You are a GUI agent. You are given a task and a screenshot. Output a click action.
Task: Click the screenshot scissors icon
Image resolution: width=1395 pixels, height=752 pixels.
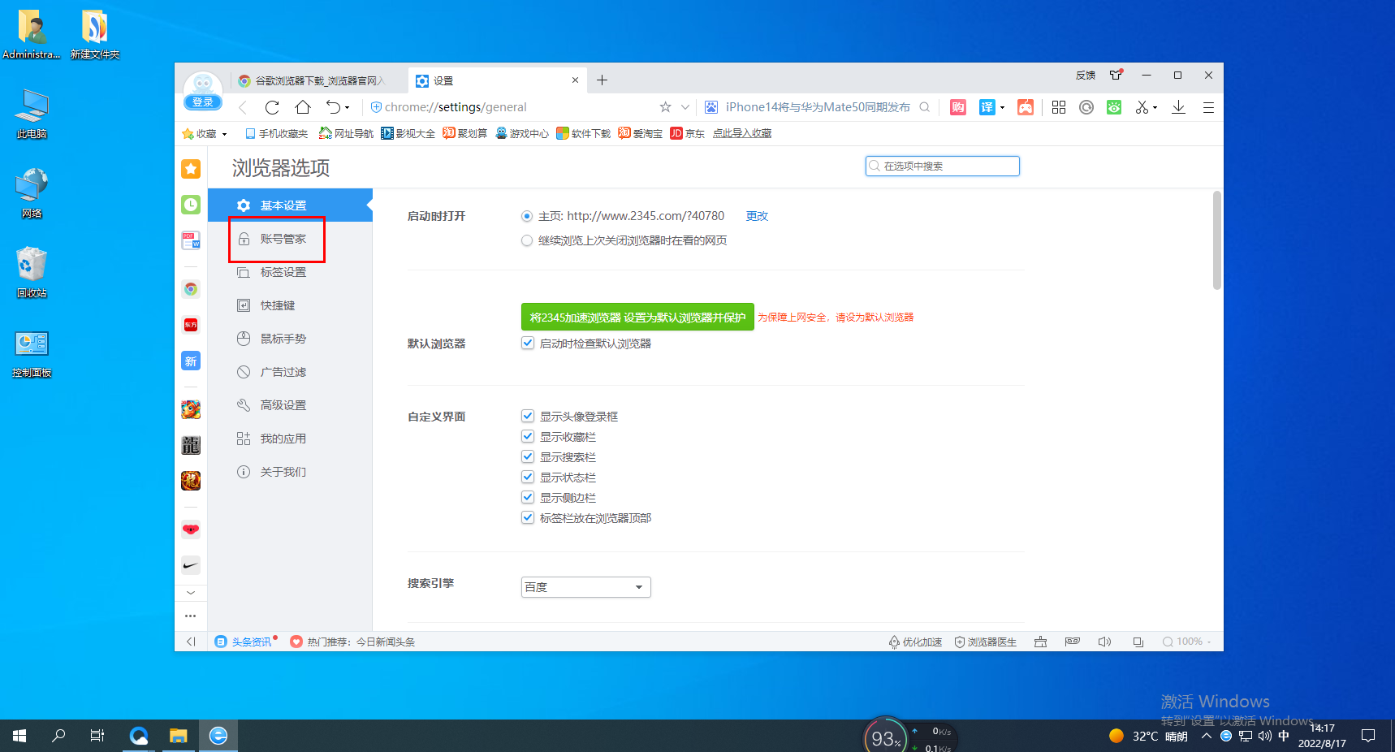pyautogui.click(x=1142, y=107)
